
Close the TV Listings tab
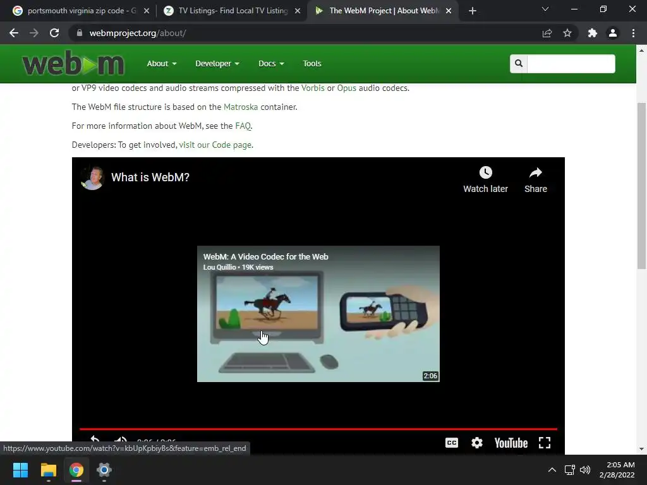298,11
